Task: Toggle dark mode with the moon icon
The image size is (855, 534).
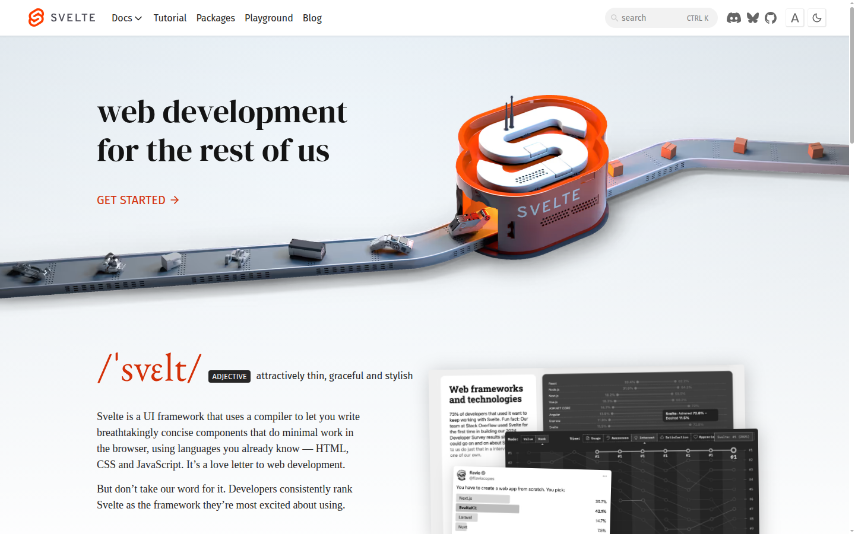Action: coord(816,18)
